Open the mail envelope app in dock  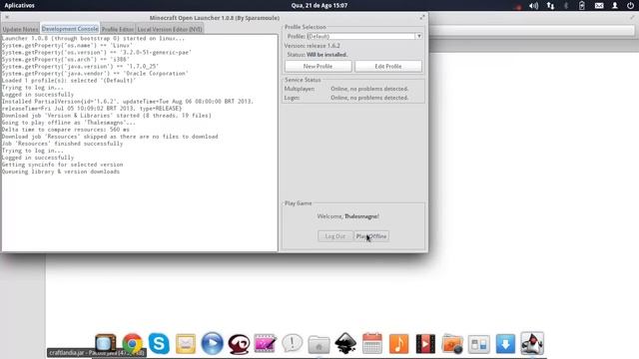[x=186, y=343]
